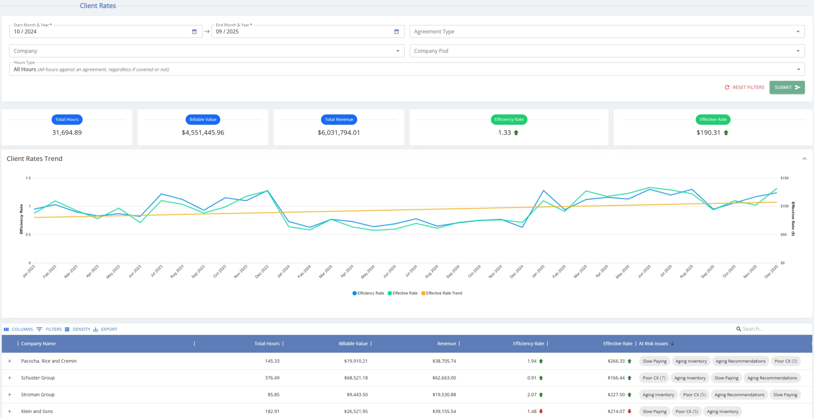Screen dimensions: 814x418
Task: Open the Start Month calendar picker icon
Action: (194, 32)
